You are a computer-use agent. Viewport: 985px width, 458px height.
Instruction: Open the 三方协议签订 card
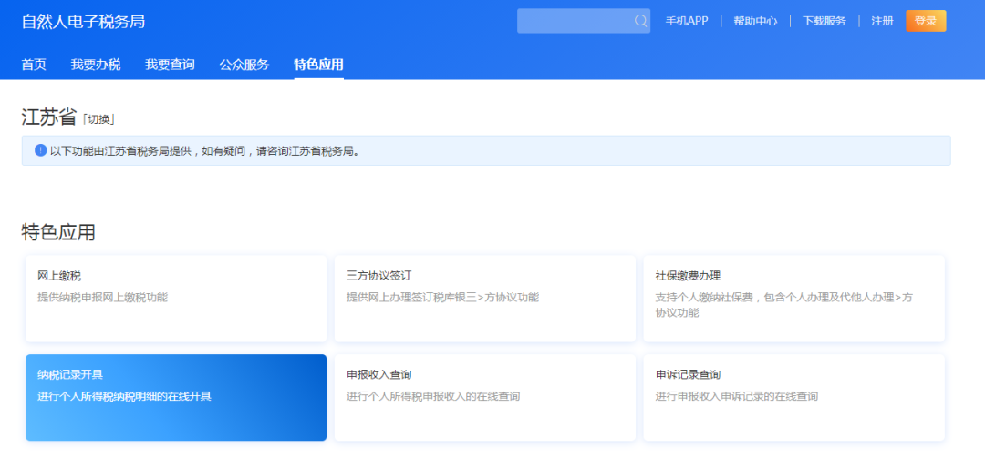pyautogui.click(x=485, y=299)
